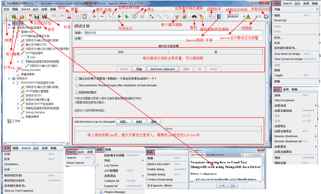The height and width of the screenshot is (194, 321).
Task: Click Add from Clipboard button
Action: pos(163,69)
